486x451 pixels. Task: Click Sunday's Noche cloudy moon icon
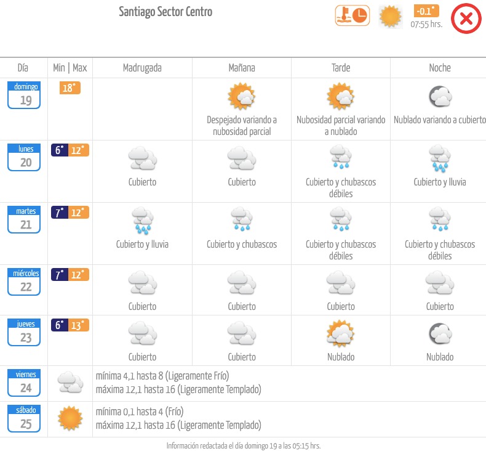(x=440, y=96)
